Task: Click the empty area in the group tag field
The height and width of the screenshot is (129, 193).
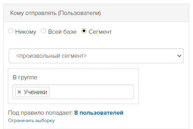Action: [x=91, y=92]
